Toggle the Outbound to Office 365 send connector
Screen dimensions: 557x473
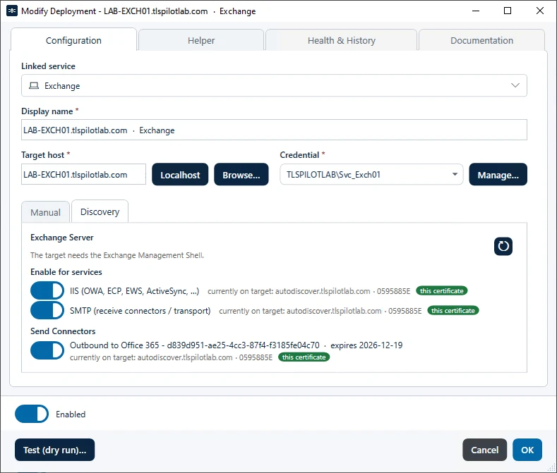[47, 350]
